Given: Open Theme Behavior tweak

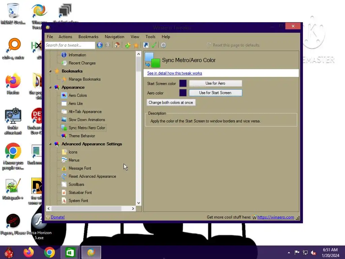Looking at the screenshot, I should click(82, 136).
